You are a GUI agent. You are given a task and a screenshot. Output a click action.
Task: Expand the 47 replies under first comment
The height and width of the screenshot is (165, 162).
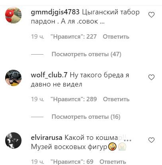coord(86,54)
